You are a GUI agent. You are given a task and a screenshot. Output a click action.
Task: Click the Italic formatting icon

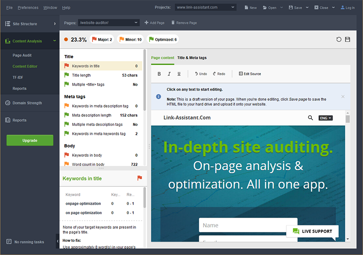(x=169, y=74)
